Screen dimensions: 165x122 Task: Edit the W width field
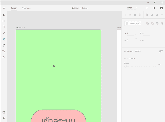point(130,33)
